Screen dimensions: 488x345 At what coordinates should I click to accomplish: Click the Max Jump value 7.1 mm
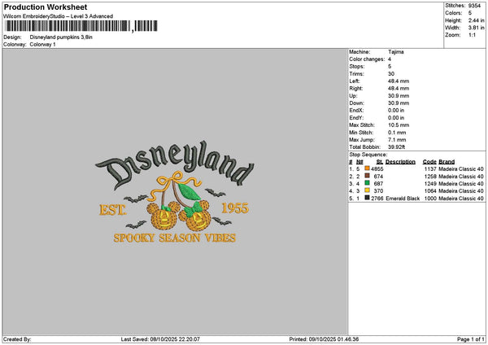(x=397, y=140)
